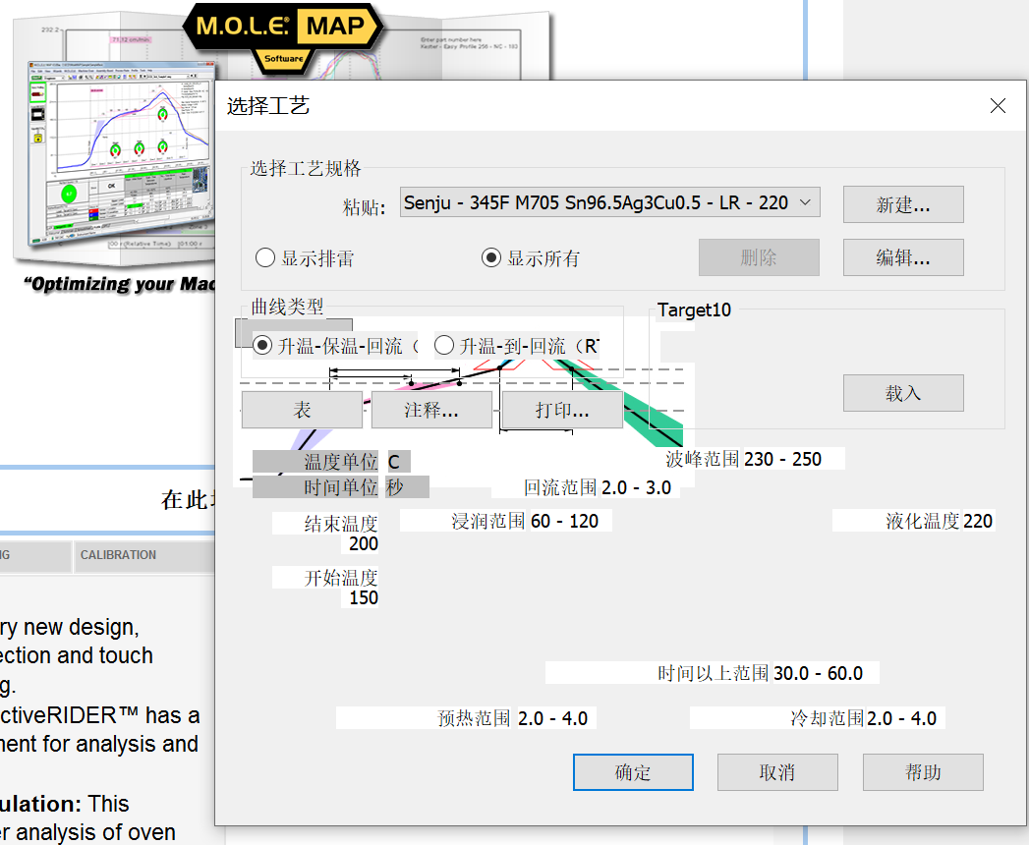
Task: Click the M.O.L.E. MAP software logo
Action: [286, 29]
